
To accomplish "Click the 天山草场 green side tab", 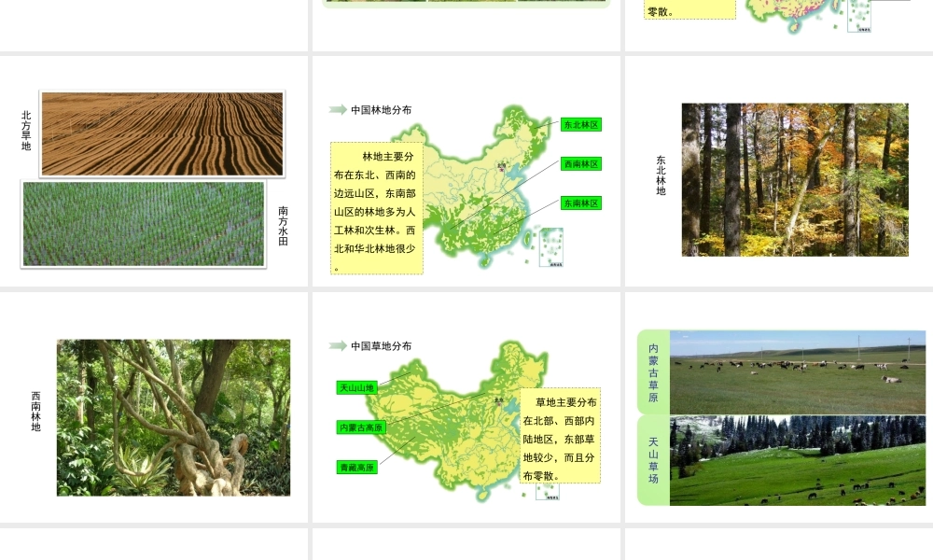I will [653, 461].
